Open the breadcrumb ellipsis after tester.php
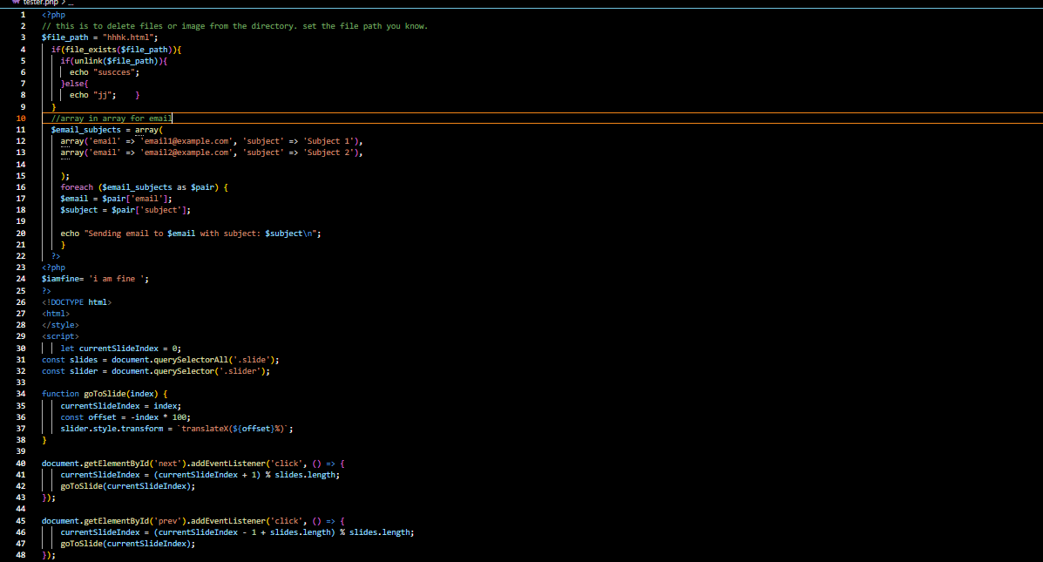The height and width of the screenshot is (562, 1043). coord(70,3)
